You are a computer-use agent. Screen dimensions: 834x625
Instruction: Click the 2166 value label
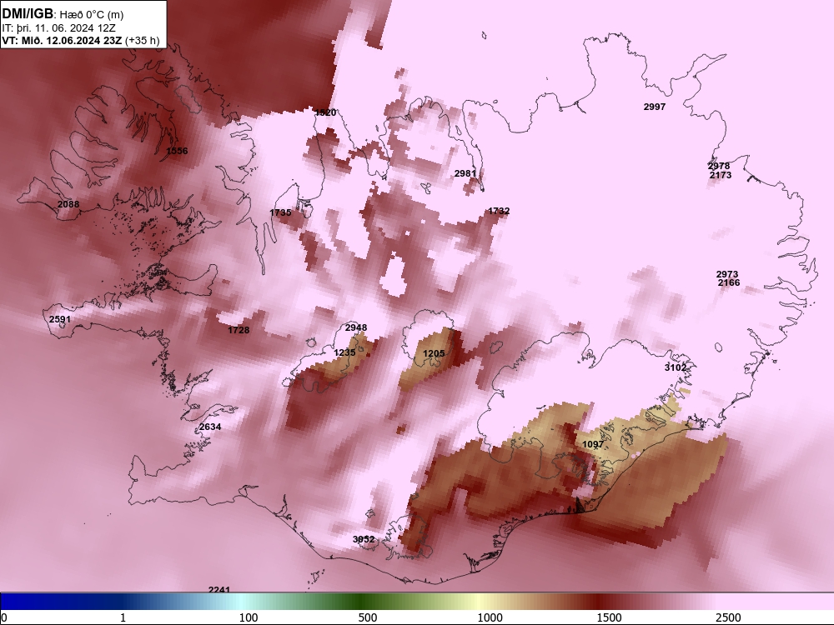click(729, 282)
